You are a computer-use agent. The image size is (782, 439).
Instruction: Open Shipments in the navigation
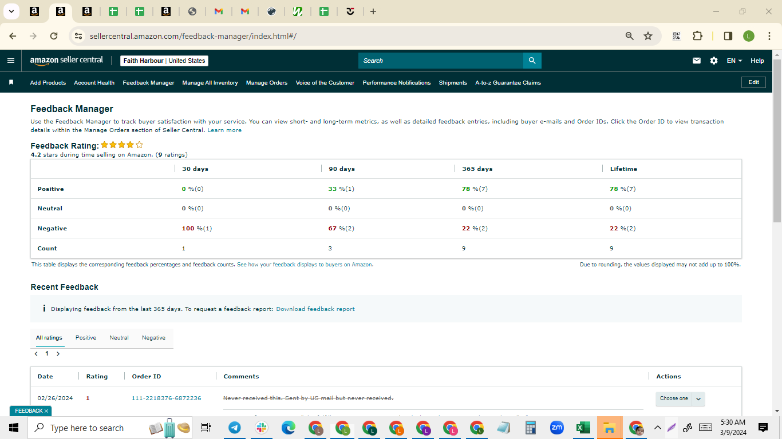coord(453,82)
